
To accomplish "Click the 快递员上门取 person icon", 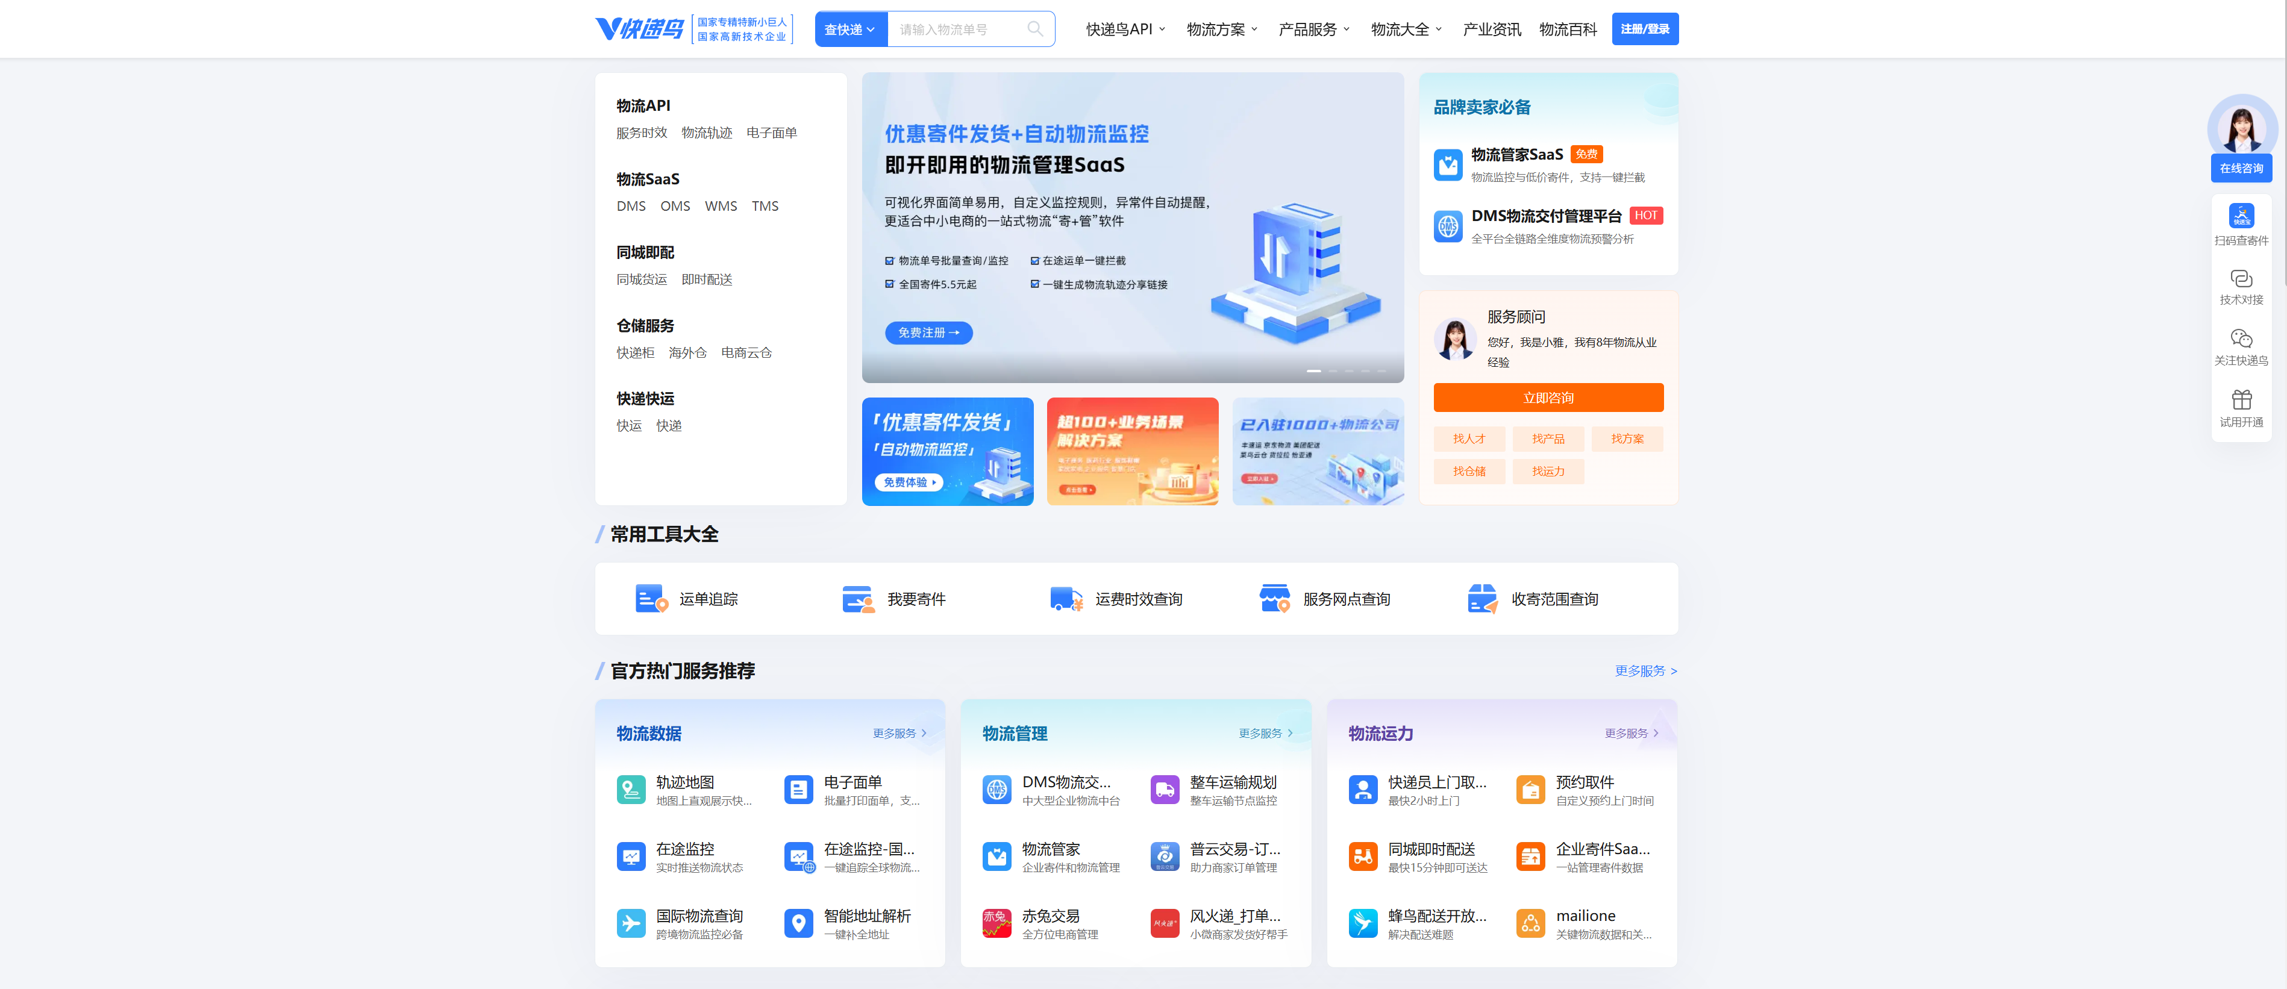I will click(x=1363, y=789).
